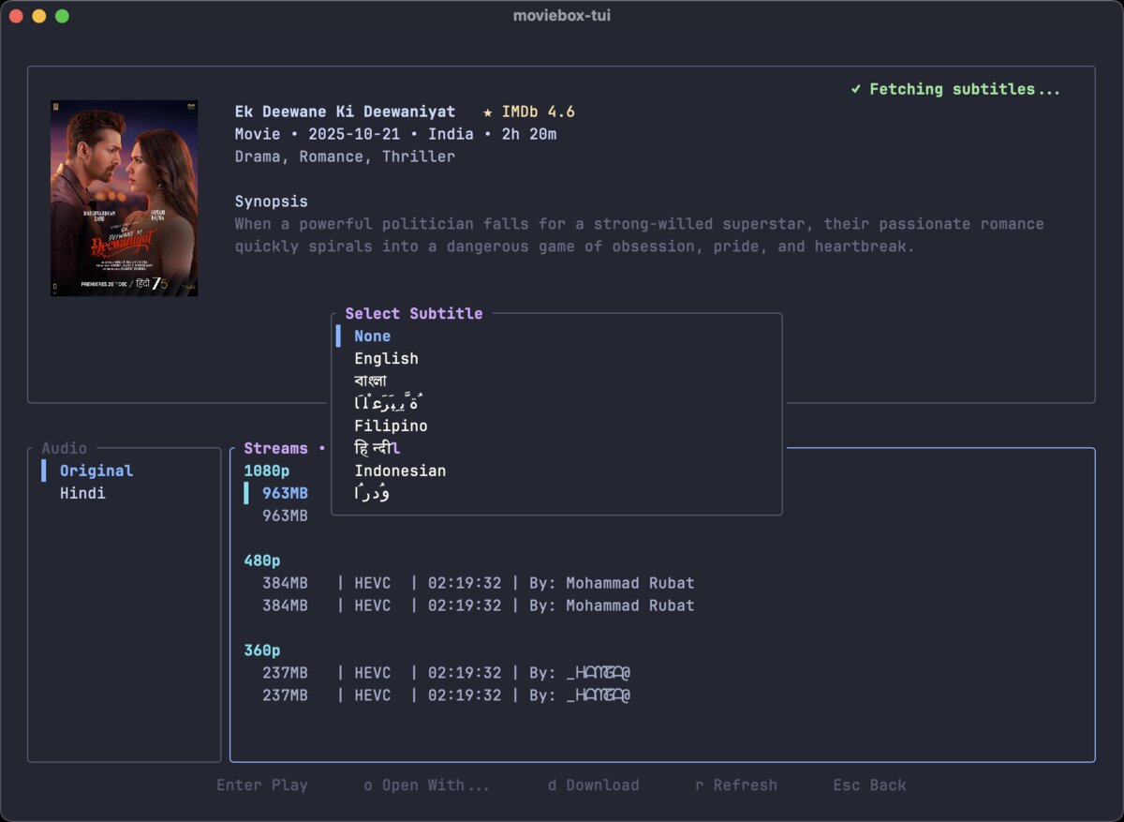Click the Fetching subtitles checkmark status
Image resolution: width=1124 pixels, height=822 pixels.
pos(955,90)
